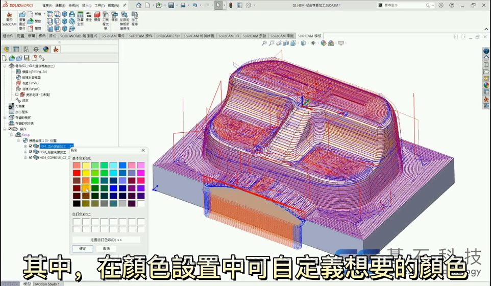The width and height of the screenshot is (491, 286).
Task: Switch to the SolidCAM 2.5D tab
Action: 167,36
